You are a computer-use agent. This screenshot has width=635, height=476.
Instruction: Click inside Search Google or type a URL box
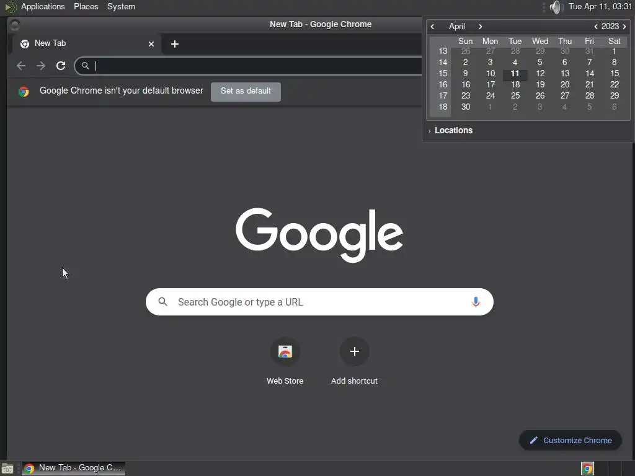click(319, 302)
